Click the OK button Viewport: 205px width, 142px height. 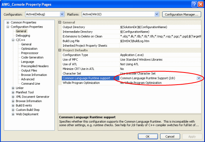click(148, 137)
